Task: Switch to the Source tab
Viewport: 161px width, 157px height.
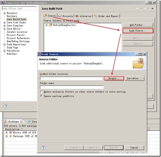Action: tap(50, 16)
